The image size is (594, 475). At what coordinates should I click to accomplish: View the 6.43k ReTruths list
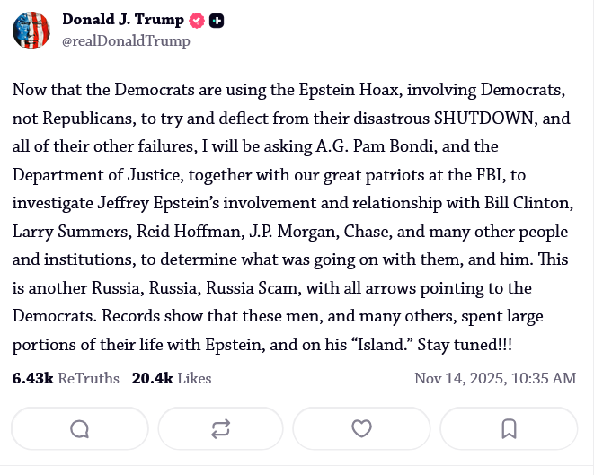66,379
